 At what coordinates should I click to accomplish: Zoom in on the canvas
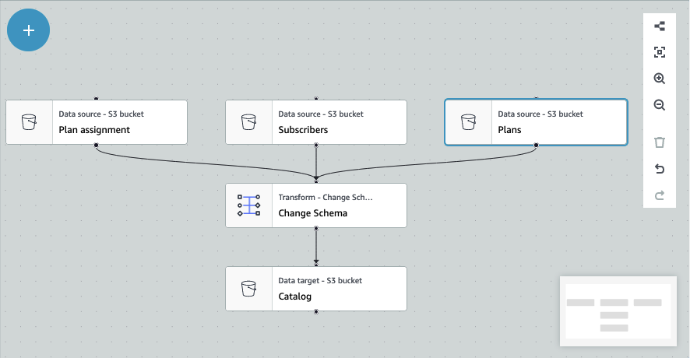tap(660, 79)
